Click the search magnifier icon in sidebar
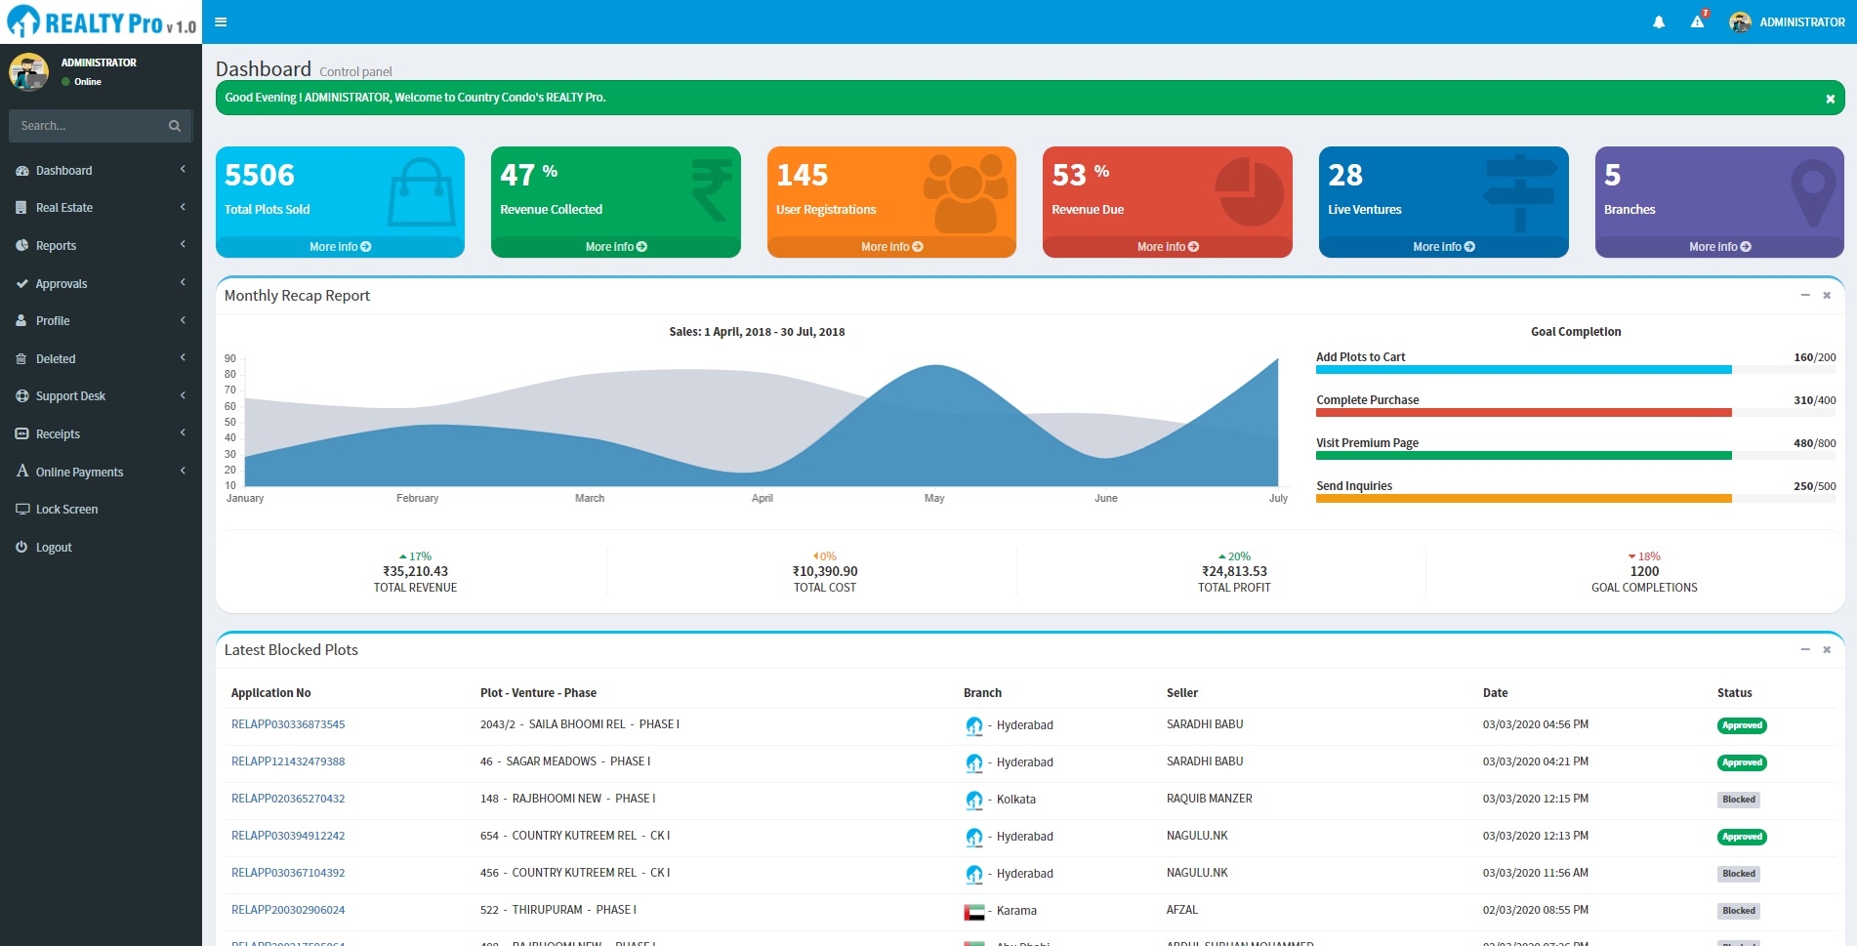 pyautogui.click(x=175, y=126)
